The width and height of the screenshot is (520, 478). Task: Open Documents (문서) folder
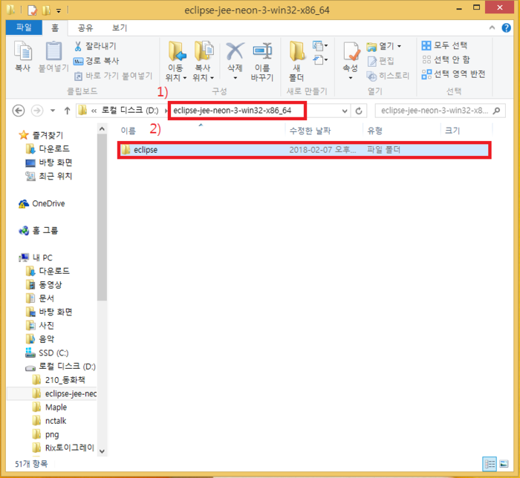pos(40,298)
